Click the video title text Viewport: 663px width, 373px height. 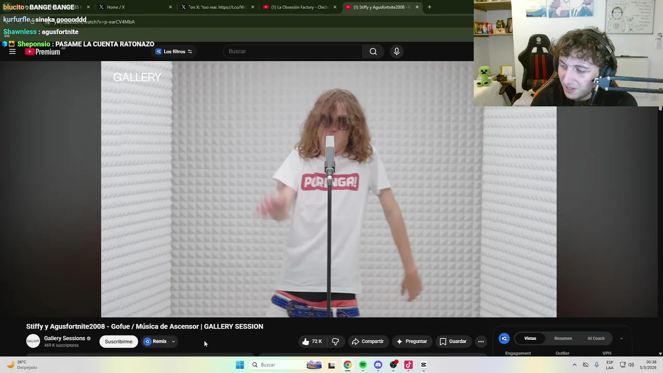[x=145, y=326]
